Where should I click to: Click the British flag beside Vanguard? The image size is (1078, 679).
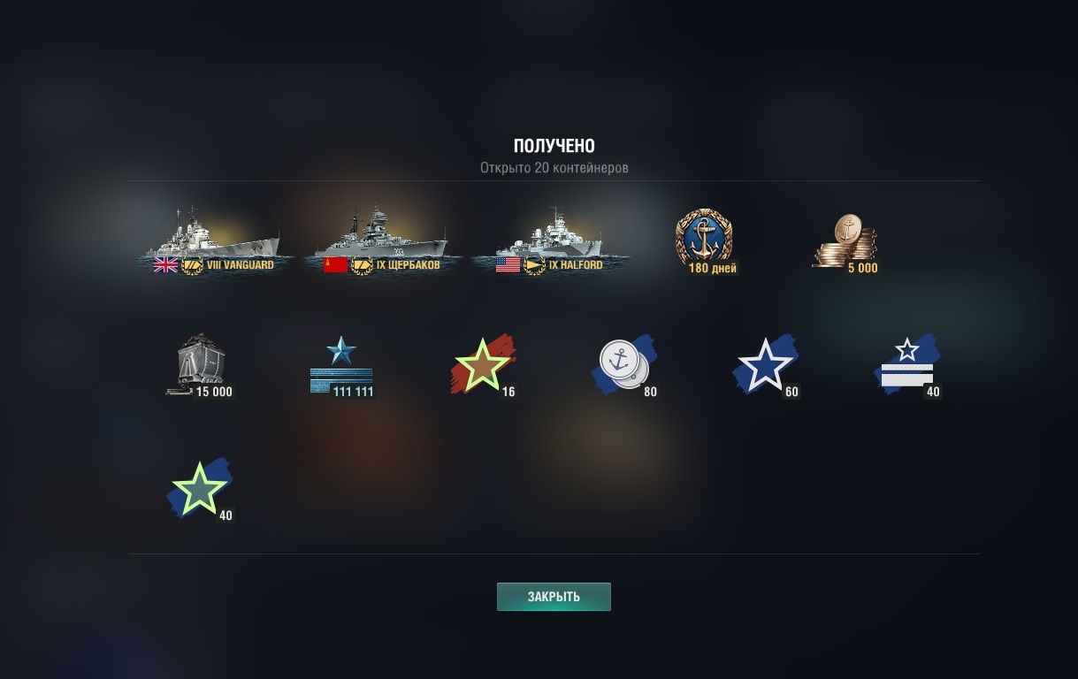pyautogui.click(x=165, y=265)
